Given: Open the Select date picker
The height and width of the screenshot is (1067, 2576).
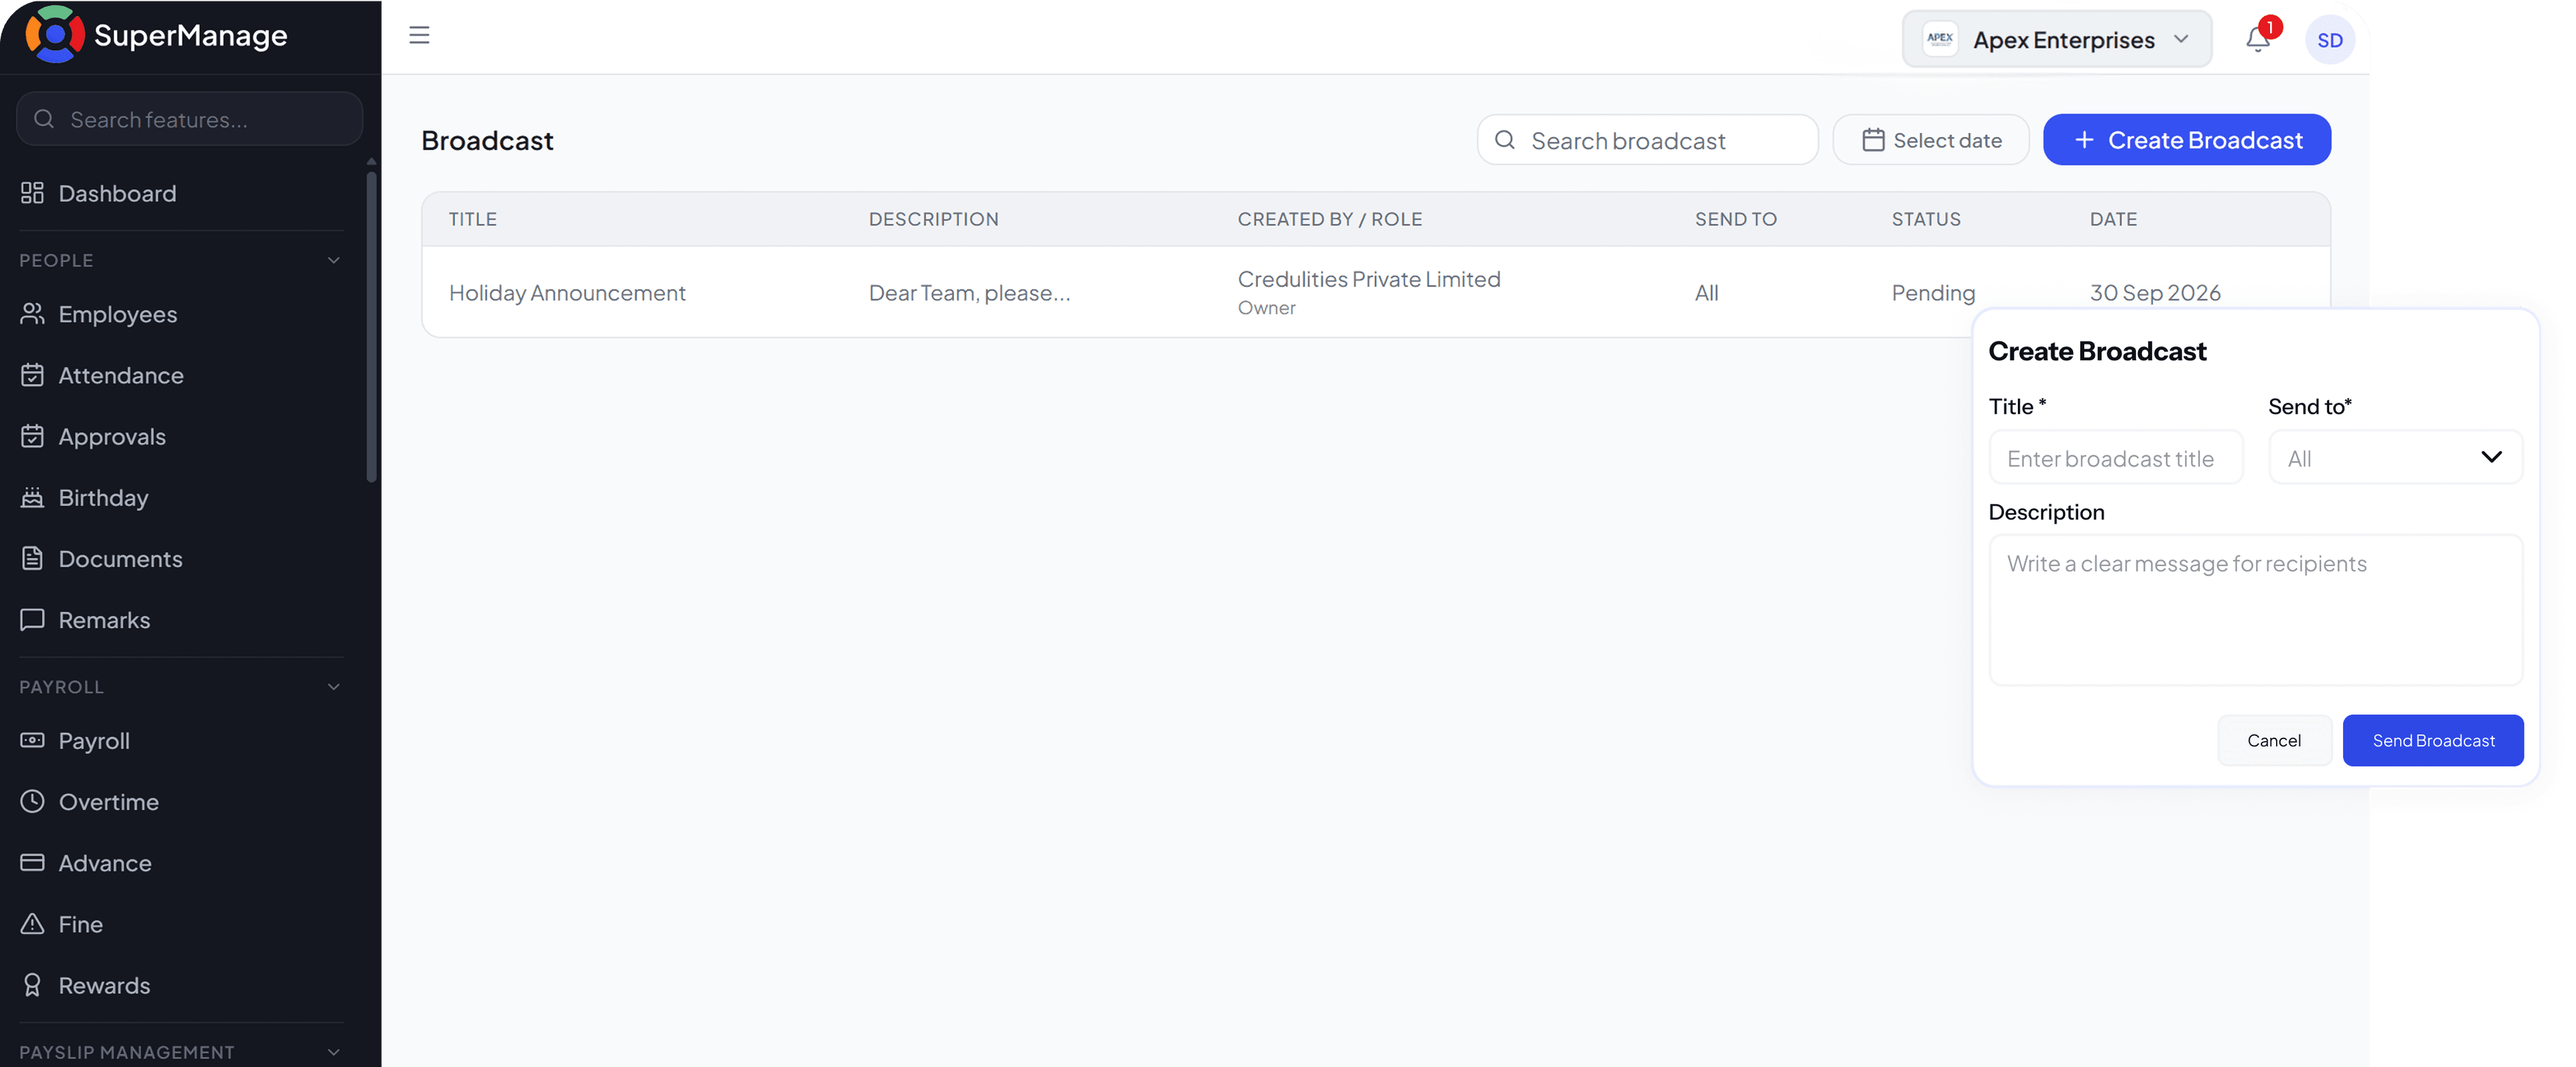Looking at the screenshot, I should [1931, 140].
